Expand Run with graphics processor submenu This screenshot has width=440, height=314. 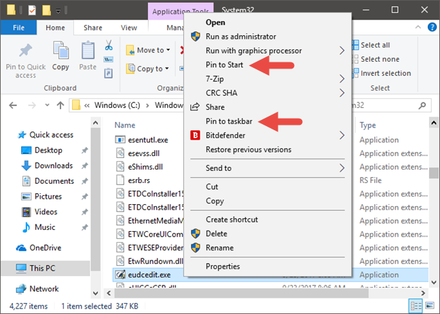tap(342, 51)
